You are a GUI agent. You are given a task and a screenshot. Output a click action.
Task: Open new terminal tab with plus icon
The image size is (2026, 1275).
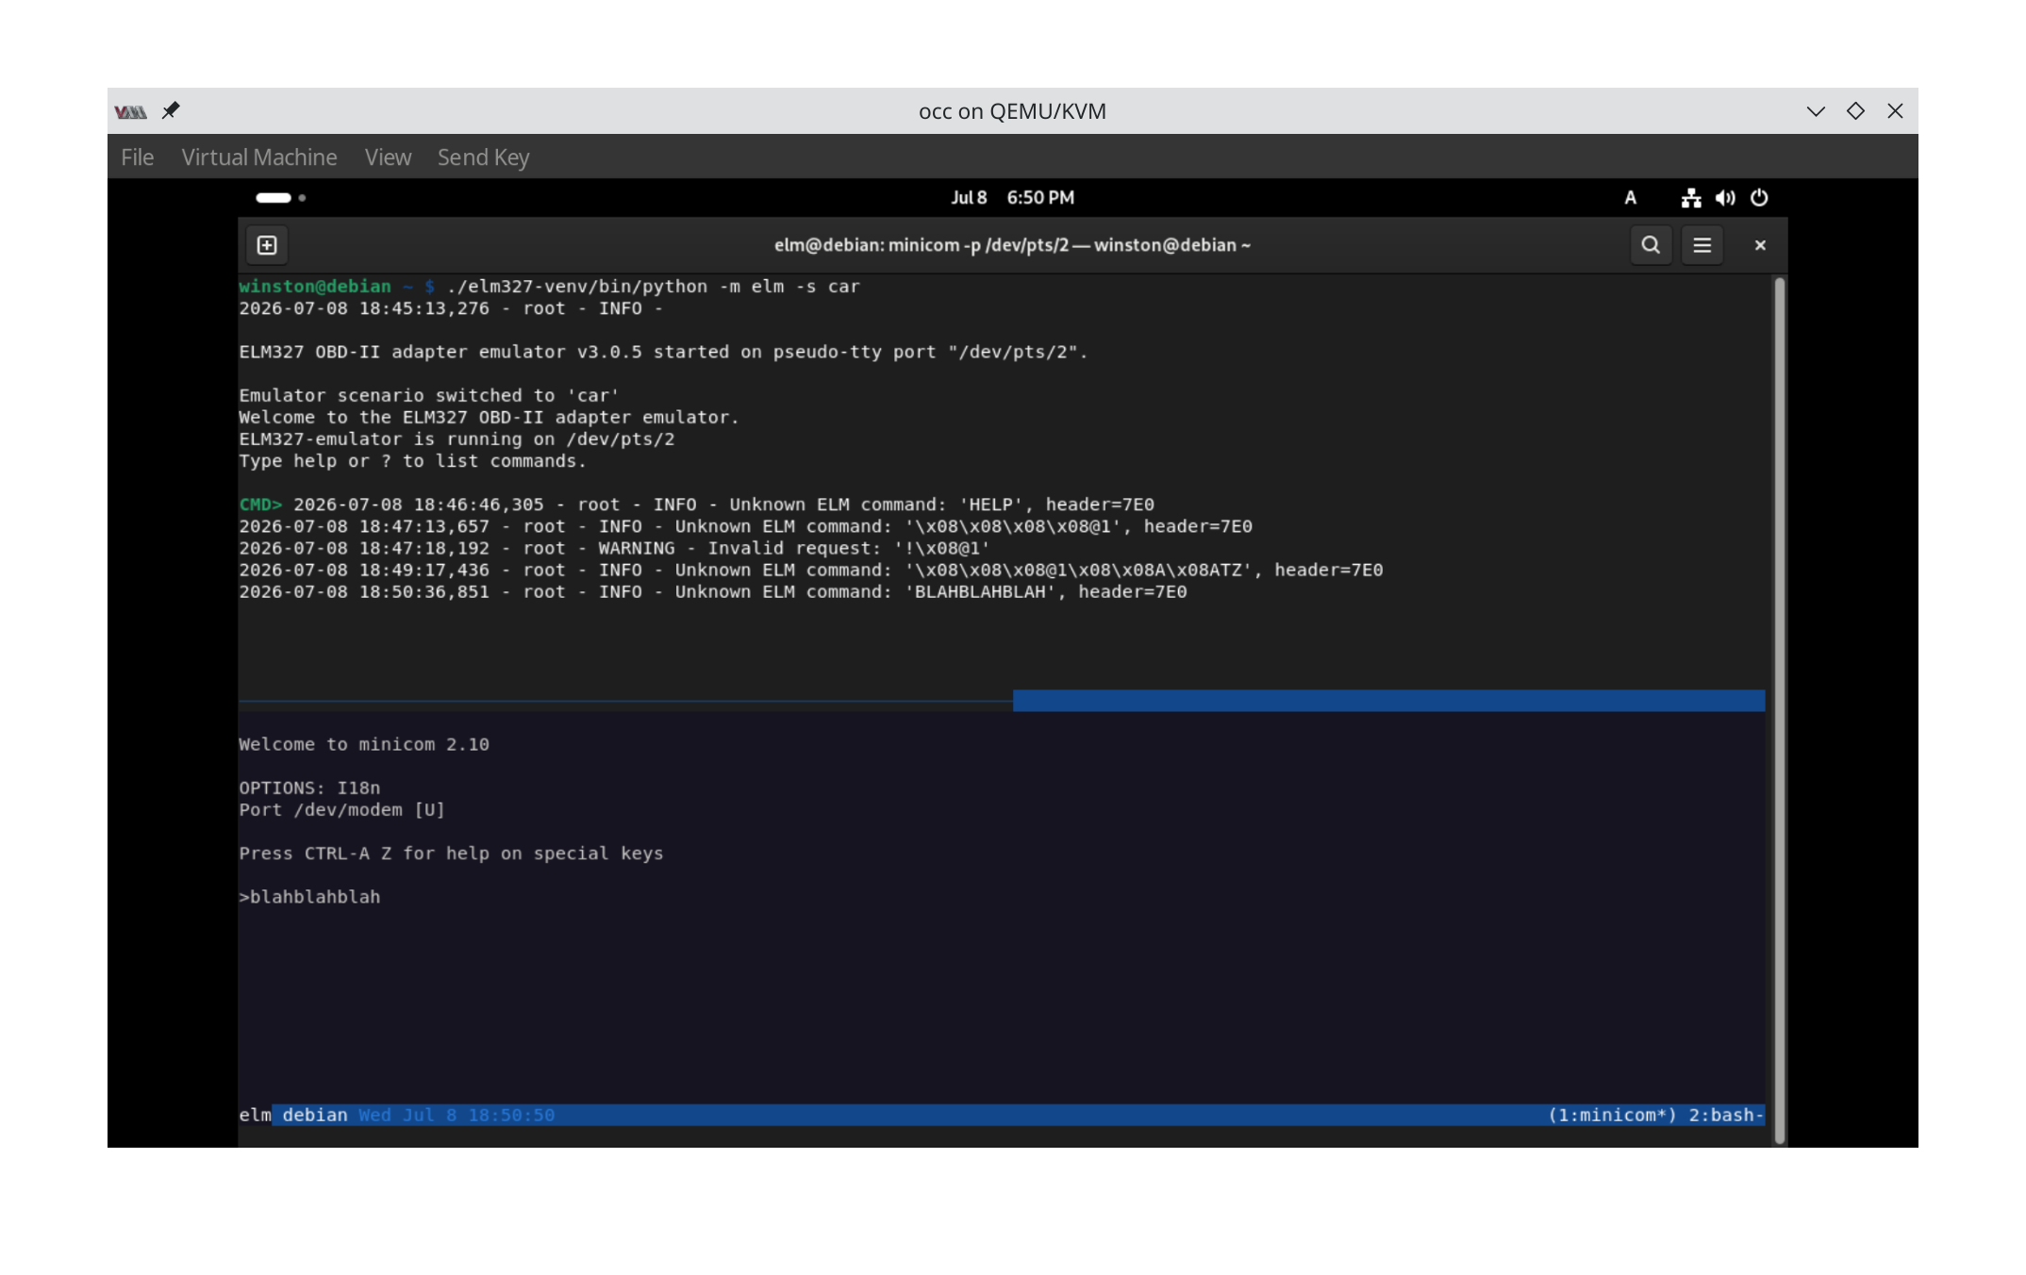267,245
